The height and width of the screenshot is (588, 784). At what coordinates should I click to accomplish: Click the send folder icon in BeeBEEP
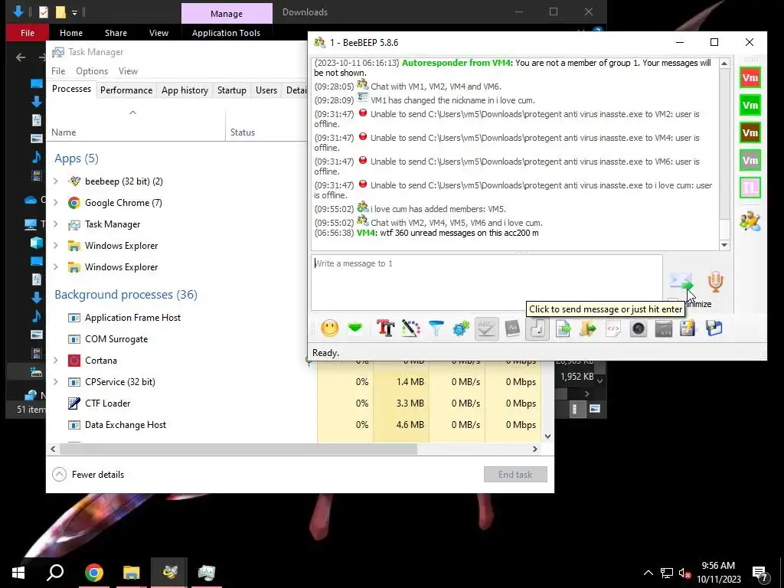(588, 328)
